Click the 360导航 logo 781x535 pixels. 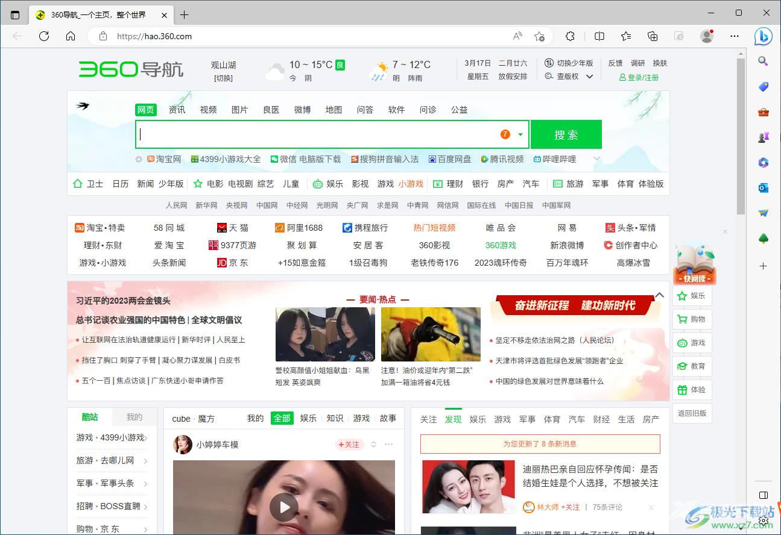click(x=131, y=69)
